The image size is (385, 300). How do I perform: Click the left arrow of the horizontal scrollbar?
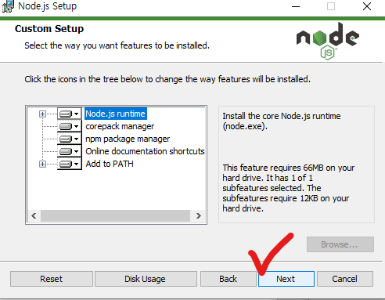[x=34, y=215]
